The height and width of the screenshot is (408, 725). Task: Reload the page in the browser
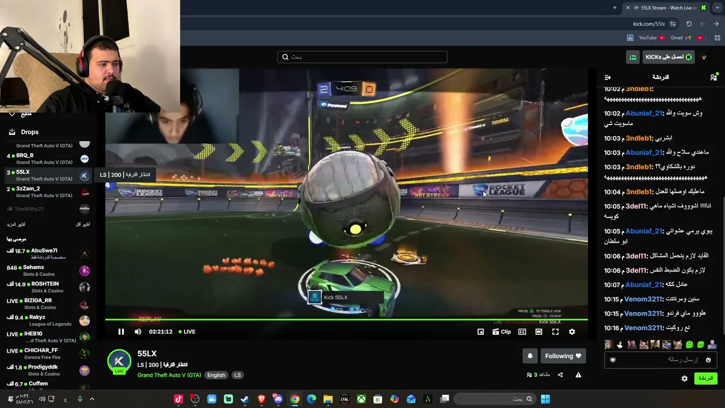(689, 24)
